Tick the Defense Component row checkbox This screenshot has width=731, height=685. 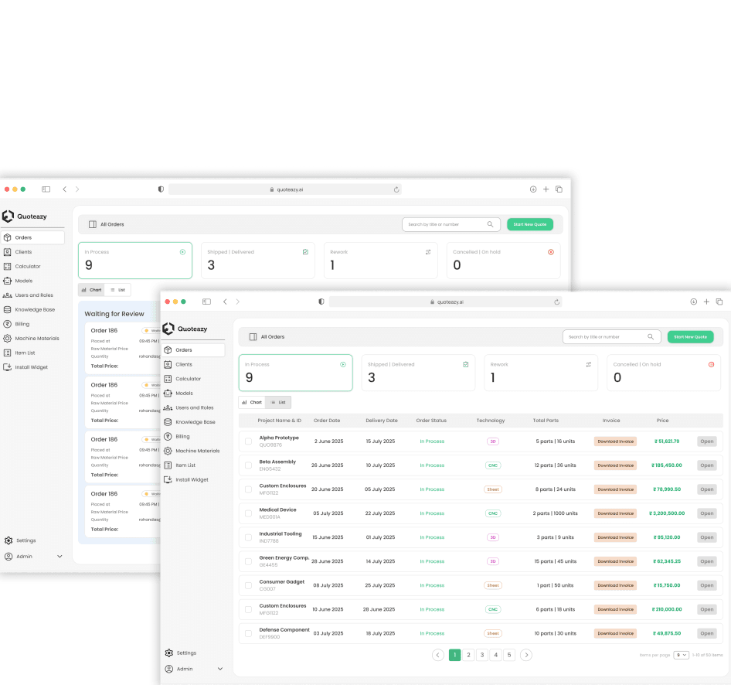tap(248, 633)
